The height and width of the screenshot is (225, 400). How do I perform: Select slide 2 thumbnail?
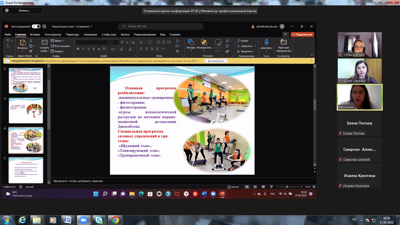tap(26, 80)
